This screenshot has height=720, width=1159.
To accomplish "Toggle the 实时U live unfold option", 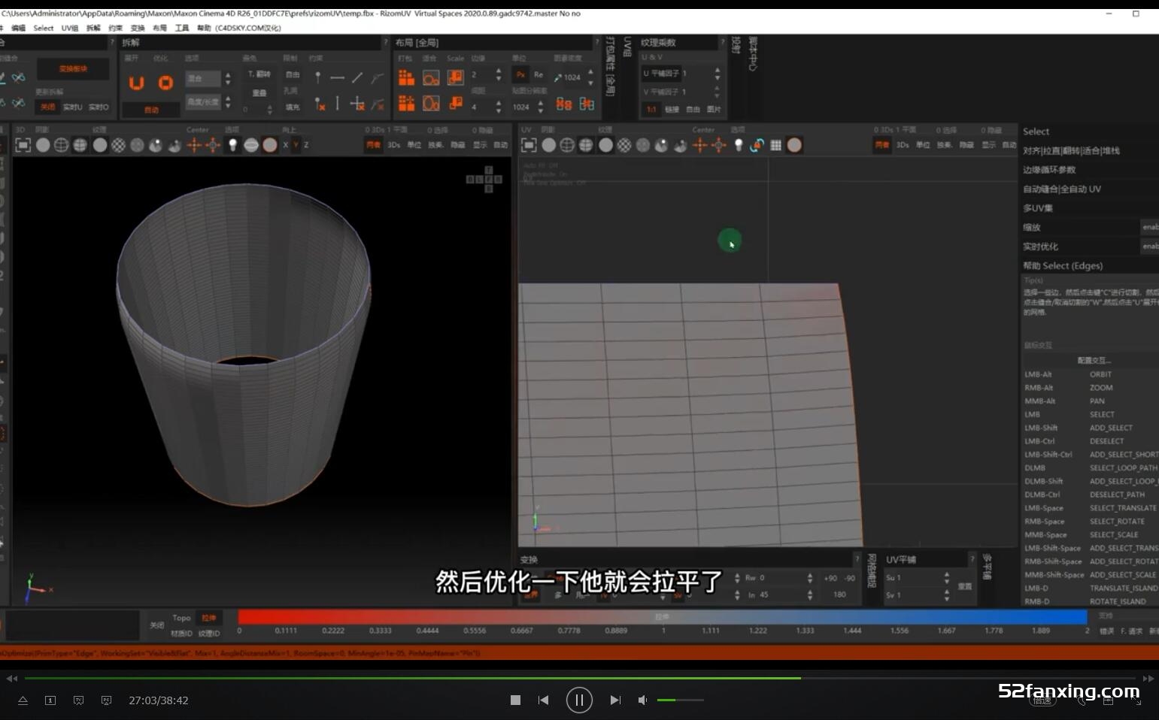I will click(73, 107).
